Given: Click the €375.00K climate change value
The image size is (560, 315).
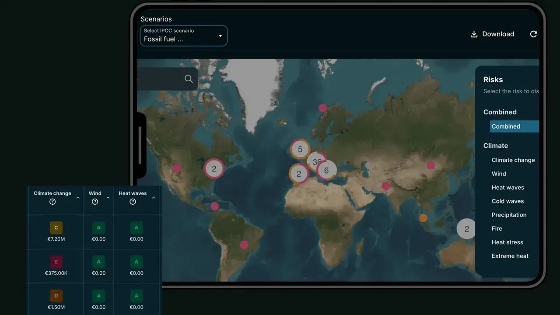Looking at the screenshot, I should point(56,273).
